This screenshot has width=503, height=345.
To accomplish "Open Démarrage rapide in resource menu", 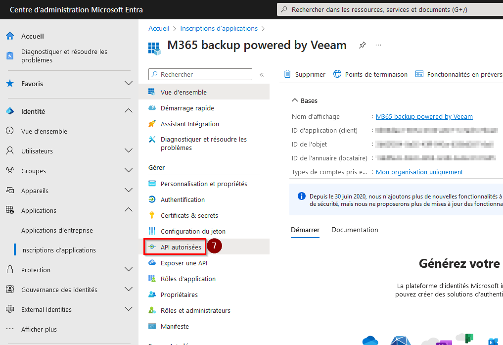I will (x=187, y=108).
